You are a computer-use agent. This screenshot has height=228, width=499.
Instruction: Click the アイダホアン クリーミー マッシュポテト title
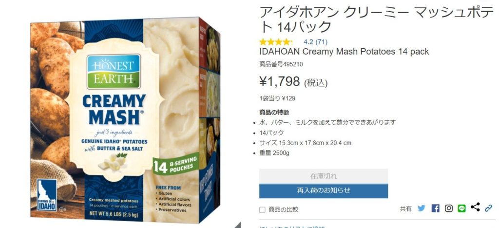tap(377, 19)
